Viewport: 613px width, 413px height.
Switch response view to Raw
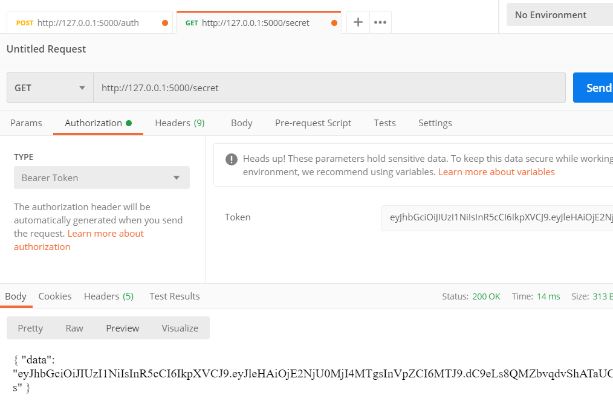(74, 328)
